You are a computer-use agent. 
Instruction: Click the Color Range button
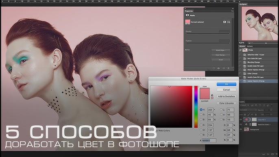(220, 55)
